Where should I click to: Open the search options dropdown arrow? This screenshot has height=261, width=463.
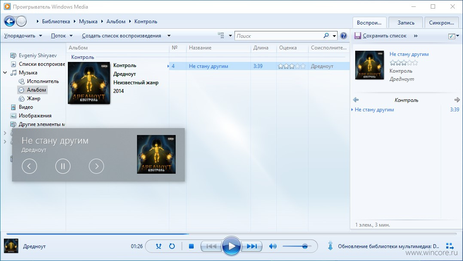click(334, 36)
